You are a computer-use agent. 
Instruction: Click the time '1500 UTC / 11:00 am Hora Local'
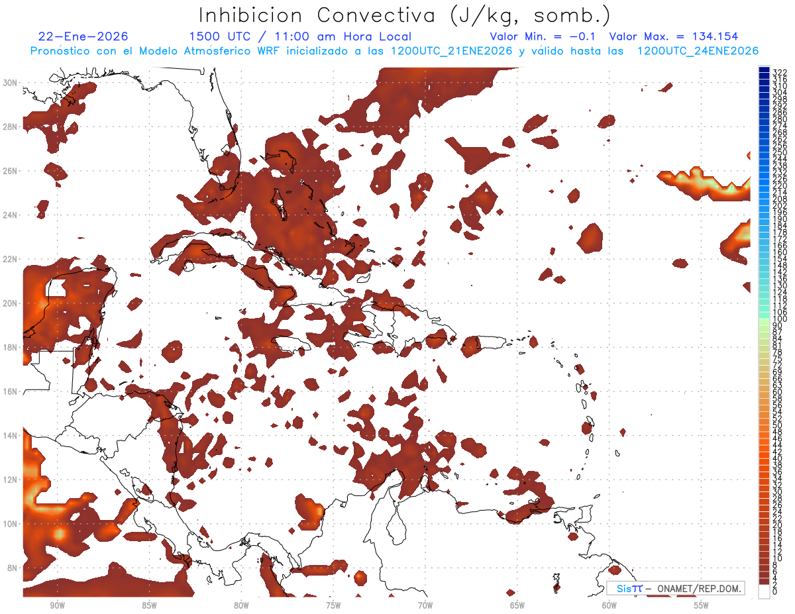[x=300, y=36]
